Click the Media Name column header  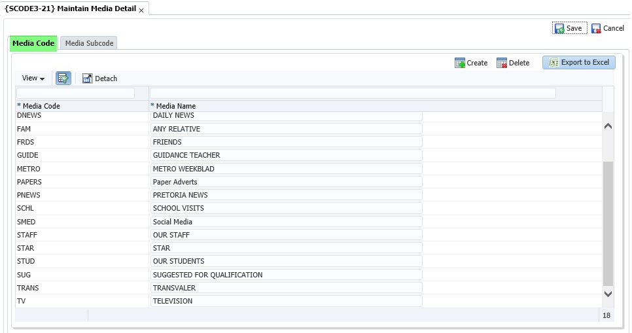pyautogui.click(x=175, y=106)
